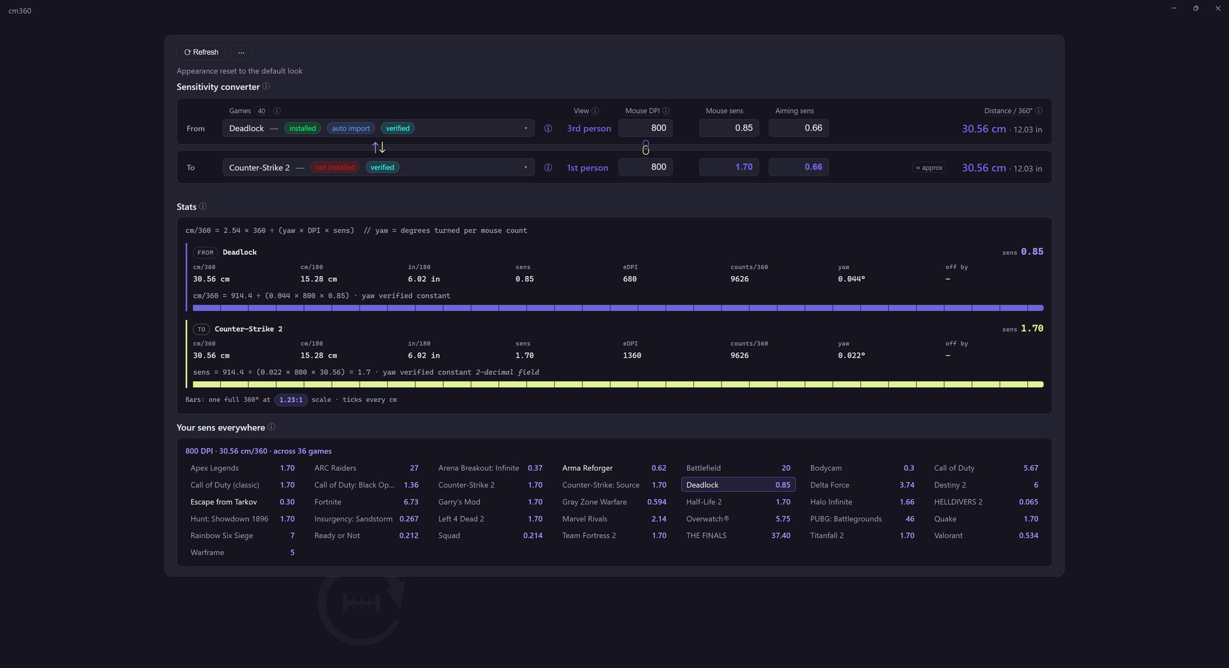Image resolution: width=1229 pixels, height=668 pixels.
Task: Select THE FINALS in the games list
Action: tap(738, 536)
